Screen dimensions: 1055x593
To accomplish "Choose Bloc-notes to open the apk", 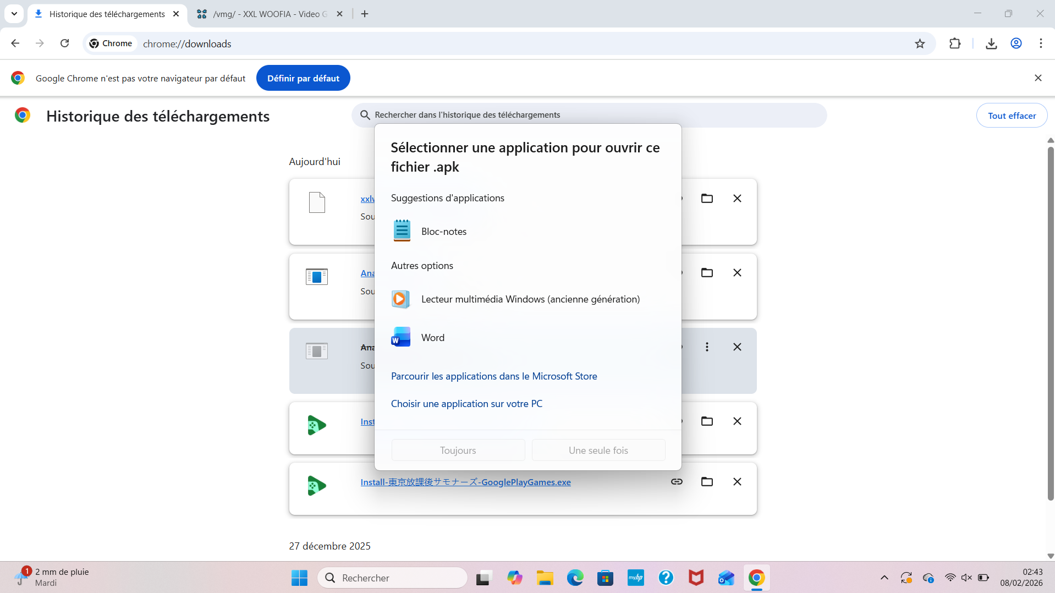I will click(527, 231).
